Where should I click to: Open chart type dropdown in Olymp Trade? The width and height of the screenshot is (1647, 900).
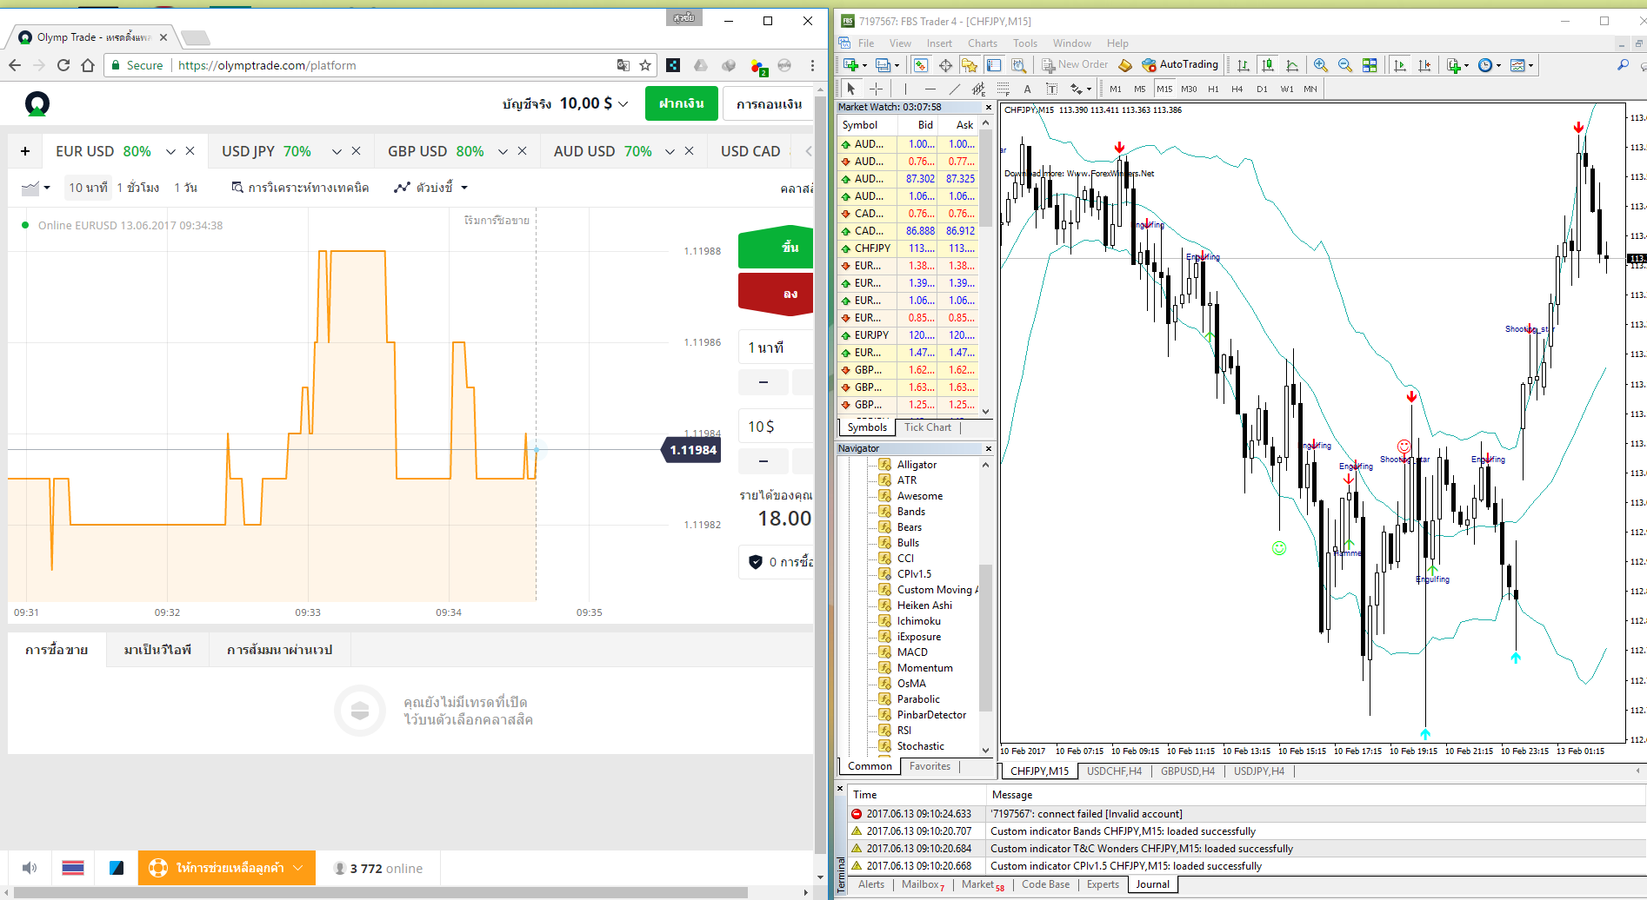[x=36, y=188]
